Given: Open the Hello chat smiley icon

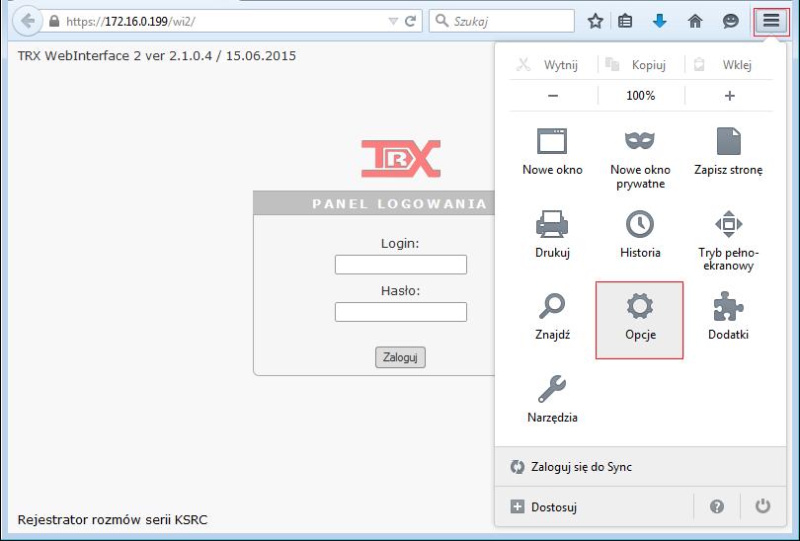Looking at the screenshot, I should pyautogui.click(x=731, y=22).
